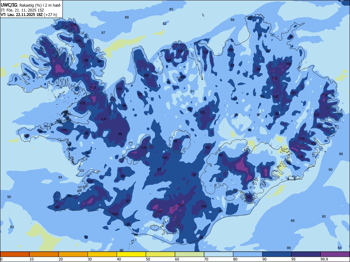Click the '93' humidity value in the northeast
Viewport: 350px width, 262px height.
click(260, 35)
